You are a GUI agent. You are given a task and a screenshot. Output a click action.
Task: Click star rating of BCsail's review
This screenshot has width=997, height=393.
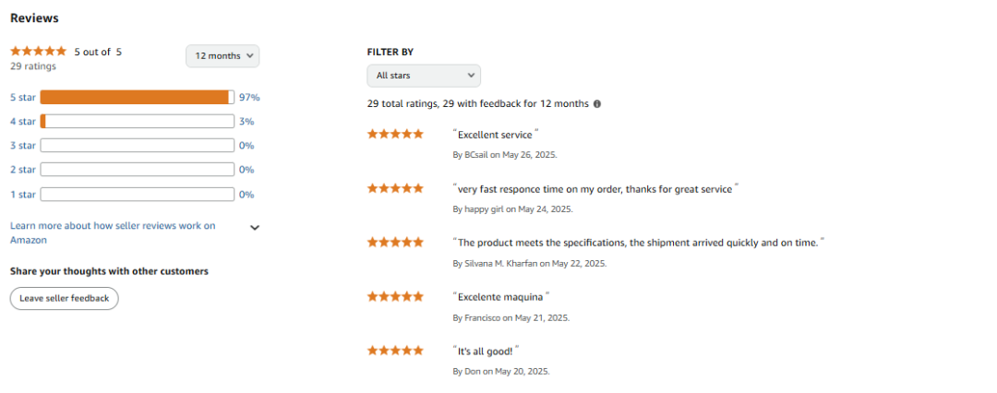point(395,134)
